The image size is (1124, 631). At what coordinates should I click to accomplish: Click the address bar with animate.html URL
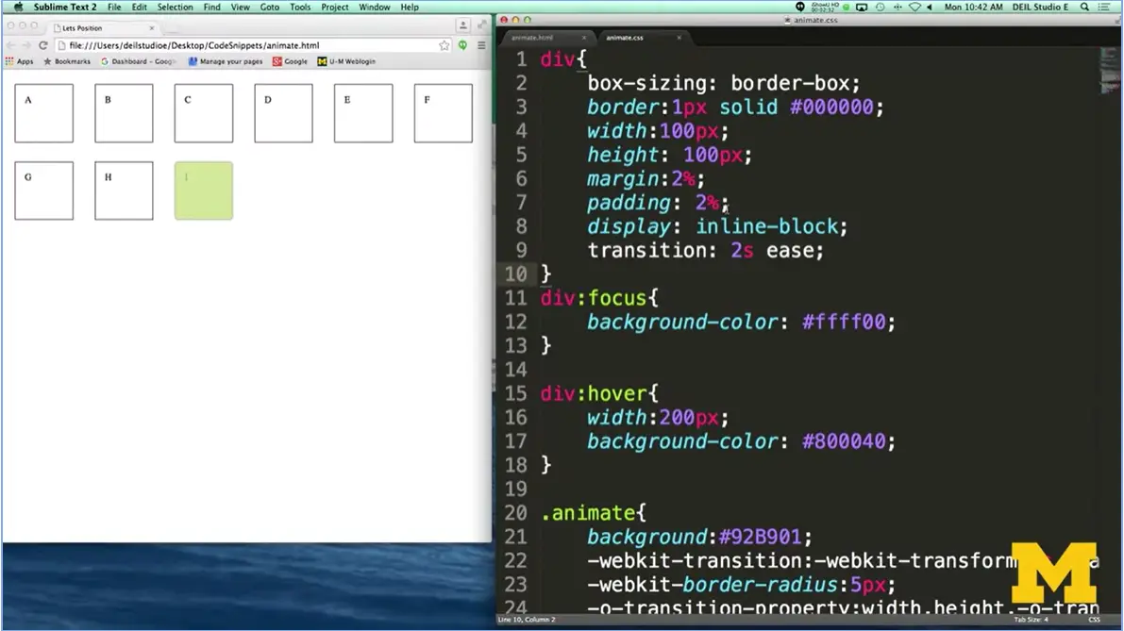(245, 45)
